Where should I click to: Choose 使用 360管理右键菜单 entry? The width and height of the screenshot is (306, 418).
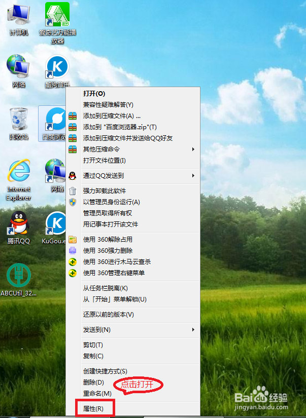pos(133,273)
